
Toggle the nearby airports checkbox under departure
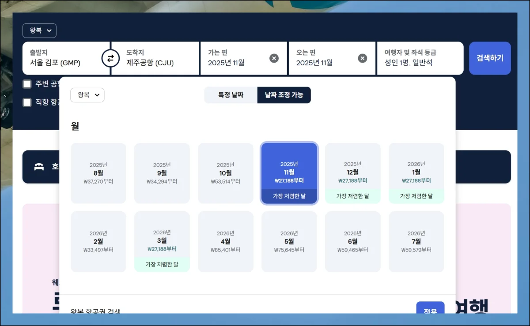tap(27, 84)
